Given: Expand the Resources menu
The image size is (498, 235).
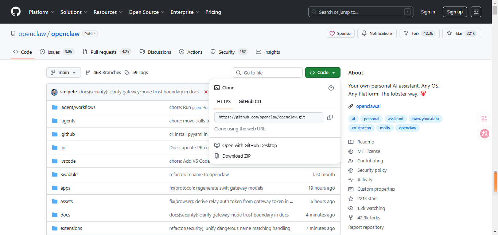Looking at the screenshot, I should (108, 12).
